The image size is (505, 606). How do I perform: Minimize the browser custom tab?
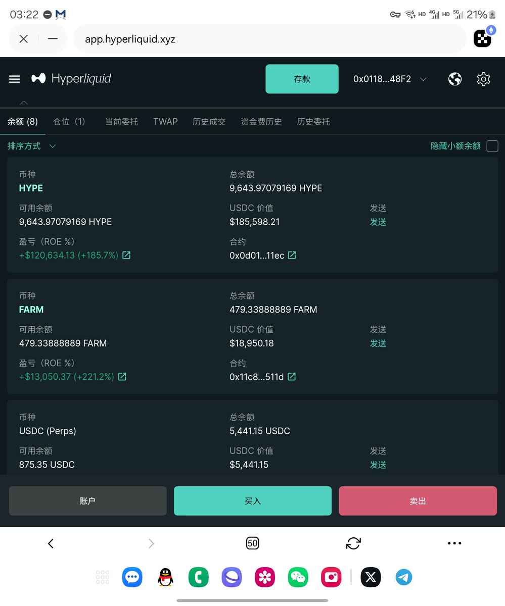tap(53, 39)
